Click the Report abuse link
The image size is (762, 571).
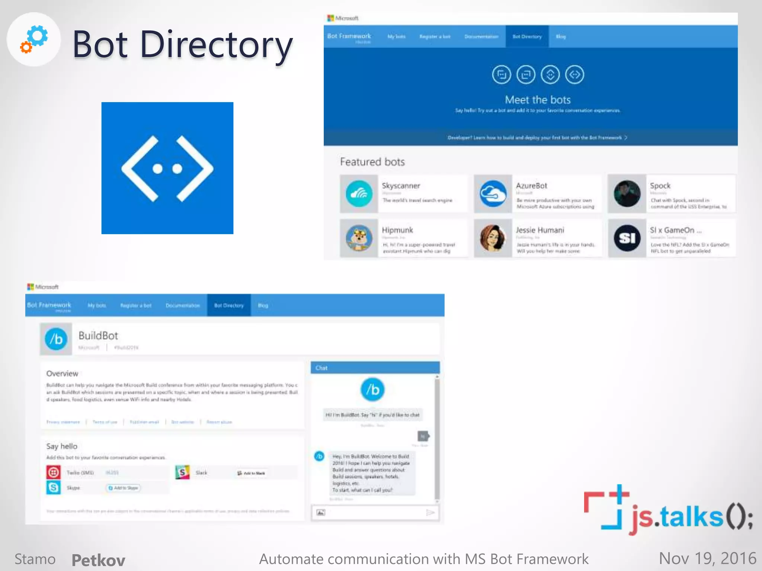coord(219,422)
